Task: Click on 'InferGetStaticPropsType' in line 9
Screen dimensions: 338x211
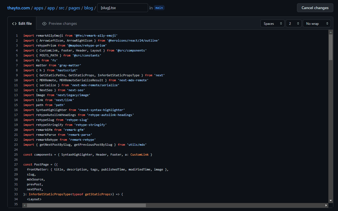Action: [x=119, y=75]
